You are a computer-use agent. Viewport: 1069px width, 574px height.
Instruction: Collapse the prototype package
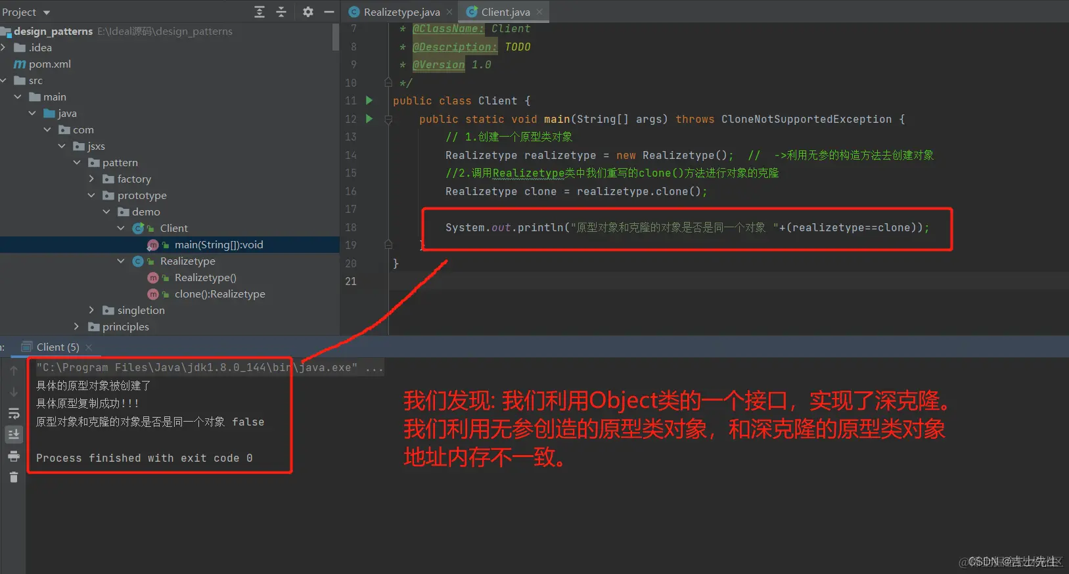coord(91,195)
